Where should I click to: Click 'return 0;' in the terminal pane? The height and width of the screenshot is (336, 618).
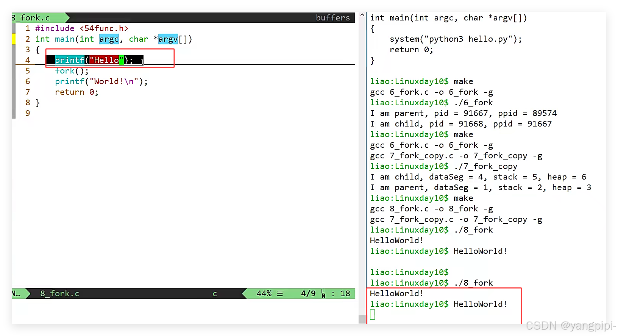tap(412, 50)
